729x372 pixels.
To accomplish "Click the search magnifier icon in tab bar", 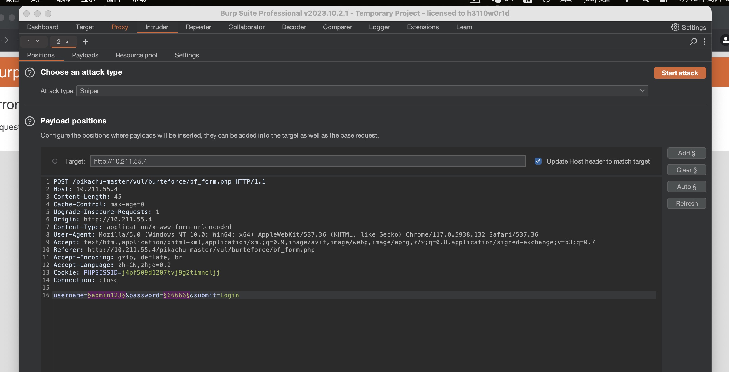I will [x=693, y=42].
